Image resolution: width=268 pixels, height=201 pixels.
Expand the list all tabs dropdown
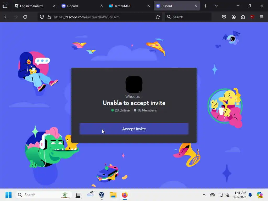[x=216, y=6]
